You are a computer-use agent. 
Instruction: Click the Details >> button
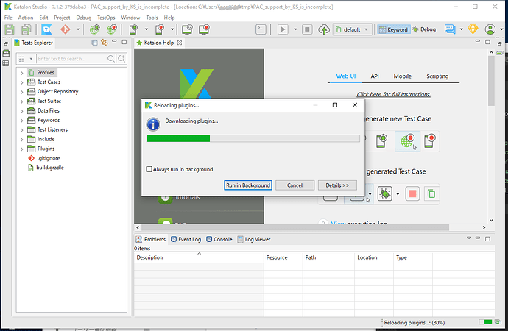(x=337, y=185)
